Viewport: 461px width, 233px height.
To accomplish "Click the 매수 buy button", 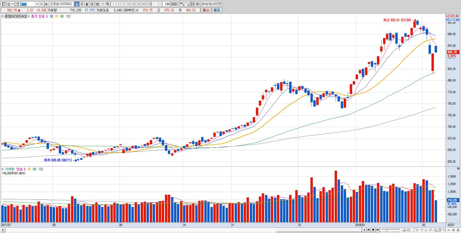I will [206, 10].
